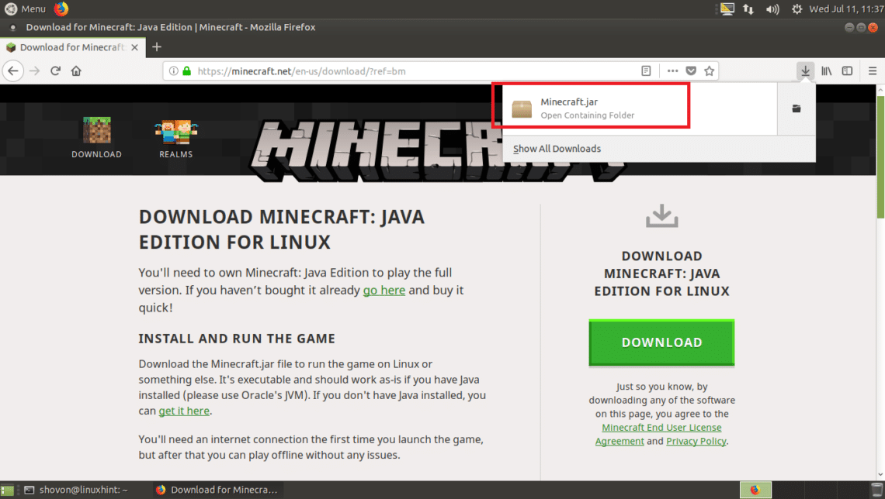Screen dimensions: 885x499
Task: Follow the 'get it here' Java link
Action: coord(184,411)
